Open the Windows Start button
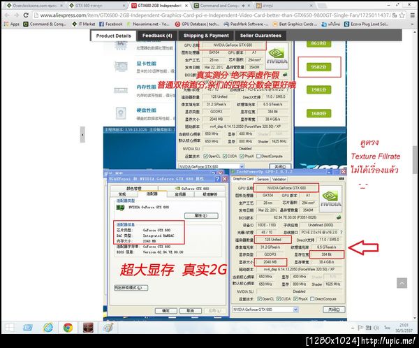 coord(10,328)
